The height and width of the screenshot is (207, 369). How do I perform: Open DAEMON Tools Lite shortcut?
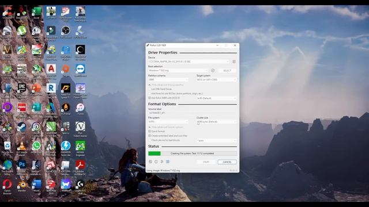pyautogui.click(x=66, y=149)
